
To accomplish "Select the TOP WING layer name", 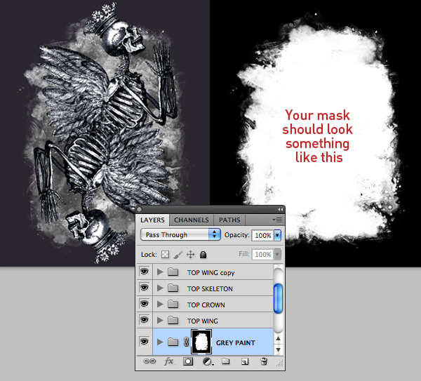I will click(x=203, y=321).
